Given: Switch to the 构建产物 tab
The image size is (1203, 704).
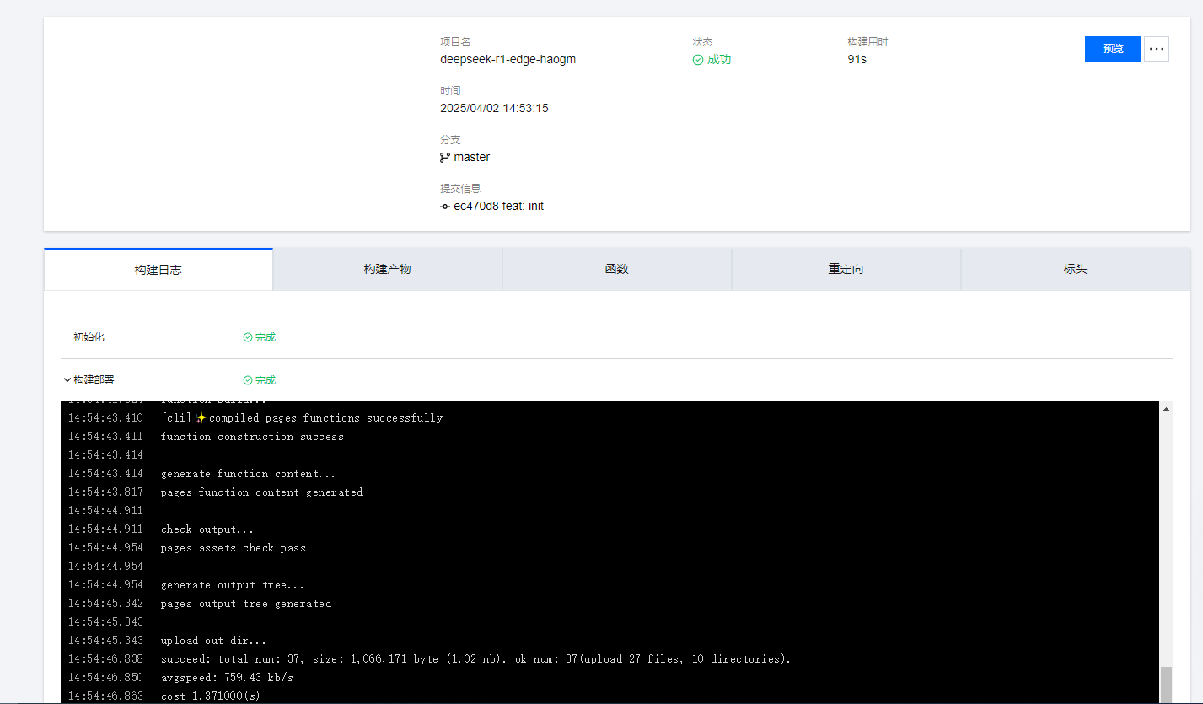Looking at the screenshot, I should pos(388,270).
